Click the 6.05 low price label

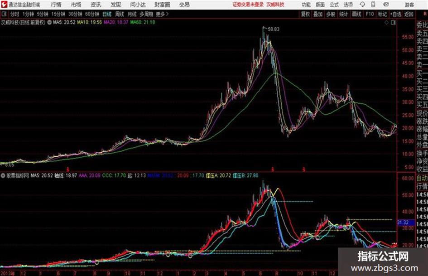coord(9,165)
